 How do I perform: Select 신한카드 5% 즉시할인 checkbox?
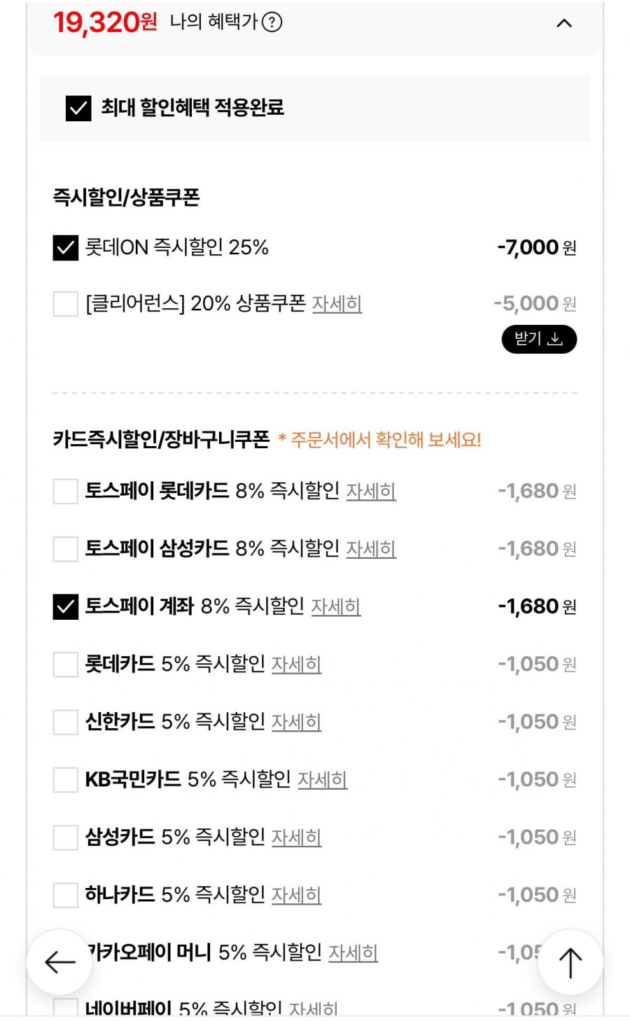pyautogui.click(x=66, y=722)
